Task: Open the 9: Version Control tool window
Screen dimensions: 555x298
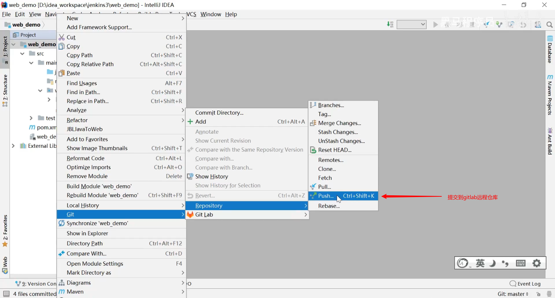Action: (x=36, y=284)
